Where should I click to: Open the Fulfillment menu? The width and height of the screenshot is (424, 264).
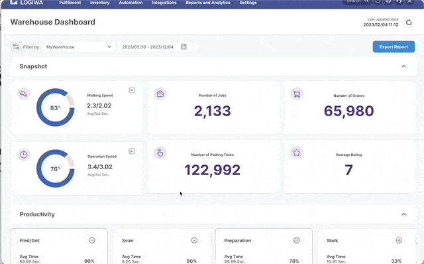70,3
